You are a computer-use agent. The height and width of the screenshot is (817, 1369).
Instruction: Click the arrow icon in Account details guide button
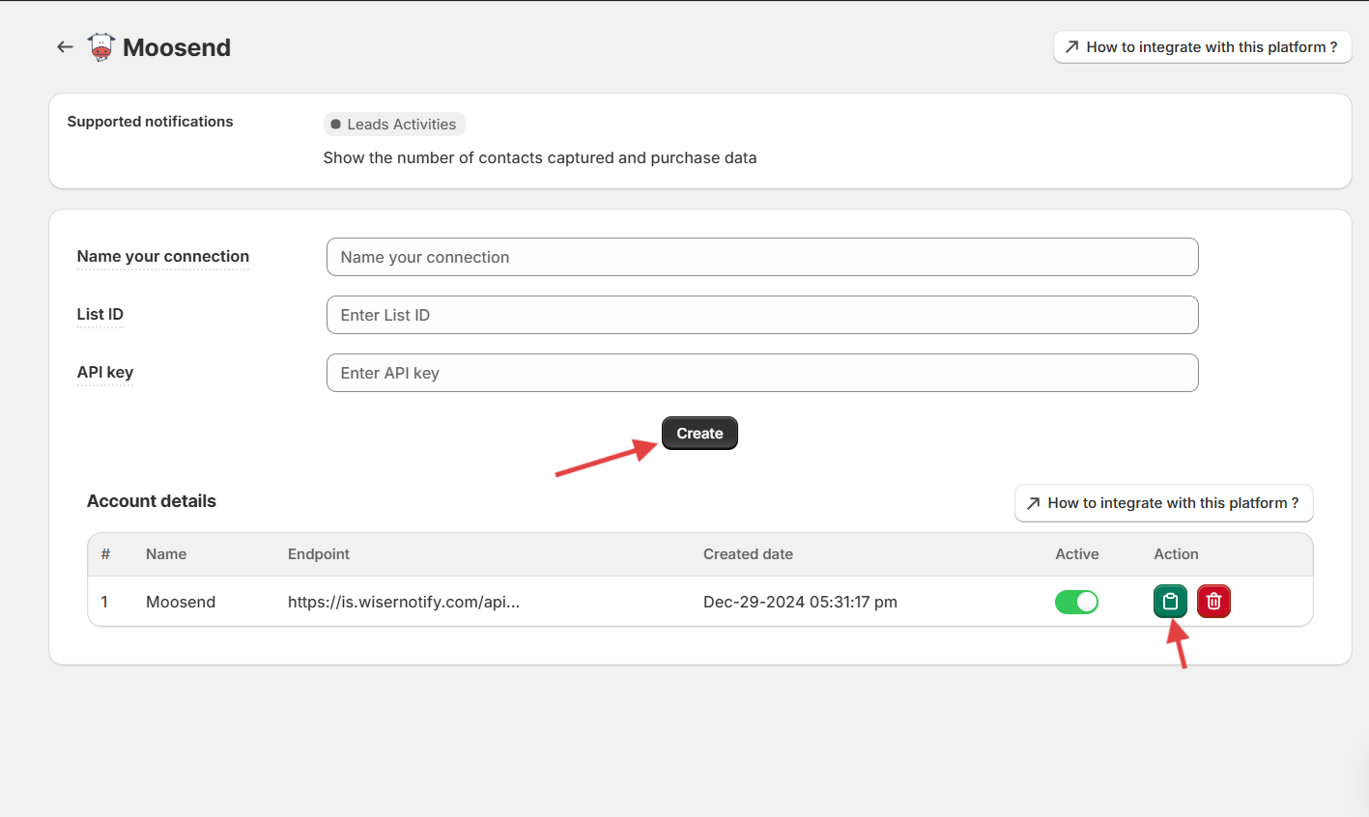pyautogui.click(x=1033, y=503)
